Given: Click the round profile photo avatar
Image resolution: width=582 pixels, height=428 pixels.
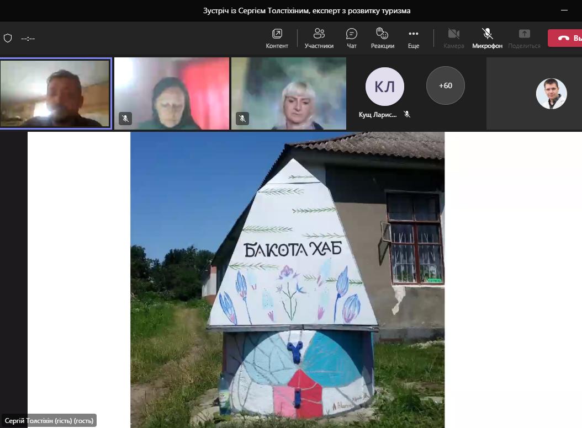Looking at the screenshot, I should (x=551, y=93).
